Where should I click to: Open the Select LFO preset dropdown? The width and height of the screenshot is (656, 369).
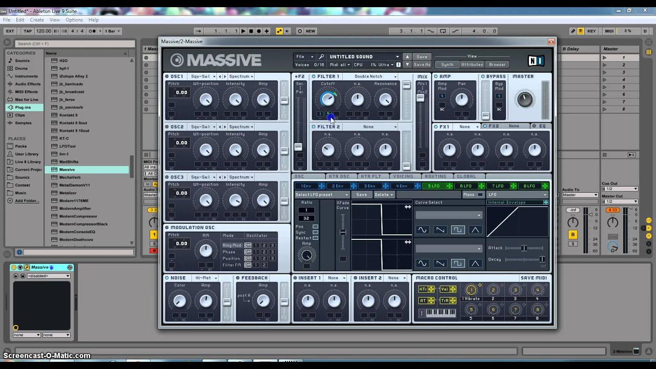click(322, 195)
